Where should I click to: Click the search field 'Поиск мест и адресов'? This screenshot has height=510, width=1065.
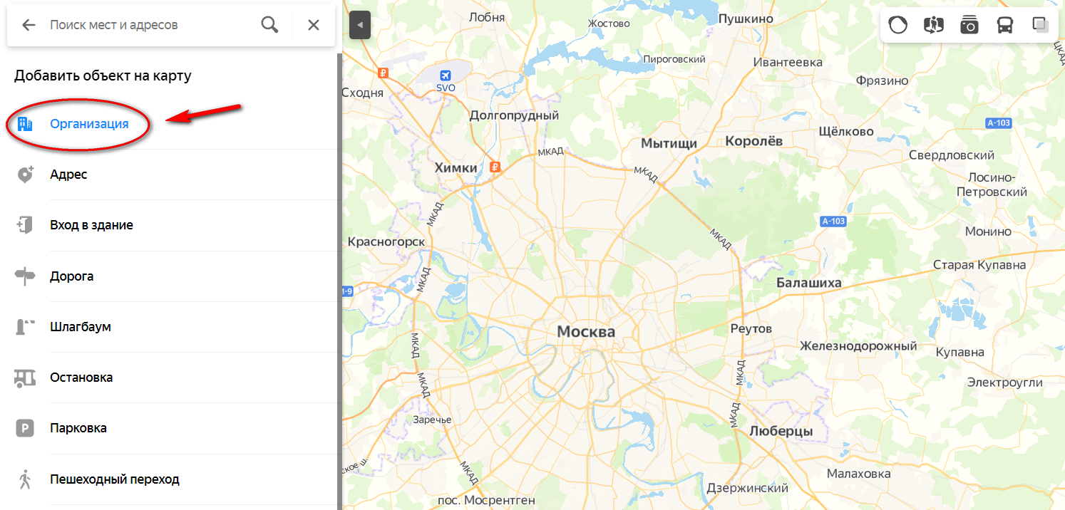point(150,25)
